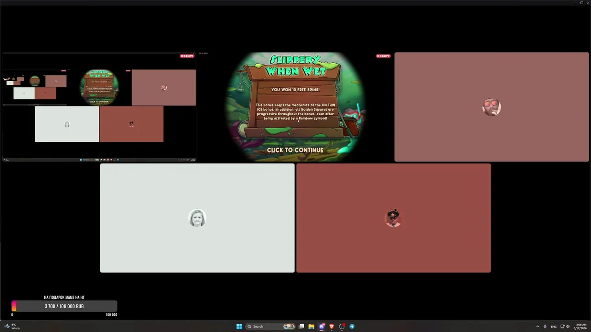The height and width of the screenshot is (332, 591).
Task: Open the Windows Start menu
Action: pyautogui.click(x=239, y=326)
